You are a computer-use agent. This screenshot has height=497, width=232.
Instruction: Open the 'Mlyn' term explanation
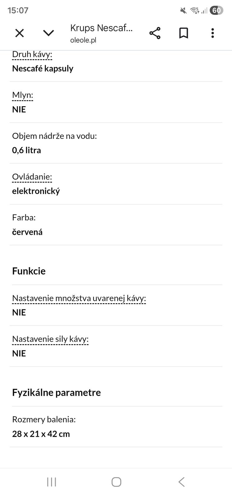[x=22, y=95]
